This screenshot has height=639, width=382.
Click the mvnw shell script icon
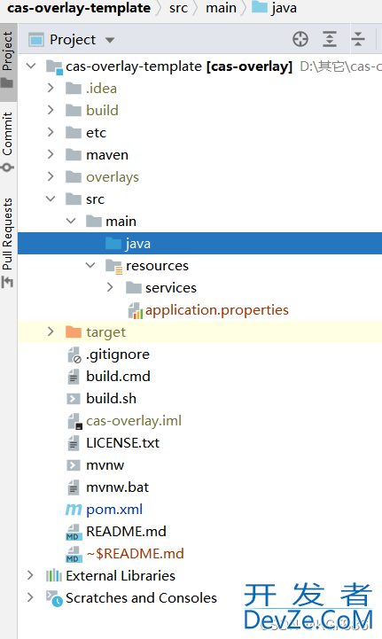74,465
